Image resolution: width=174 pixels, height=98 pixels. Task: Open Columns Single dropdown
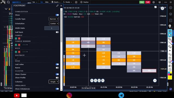click(54, 82)
